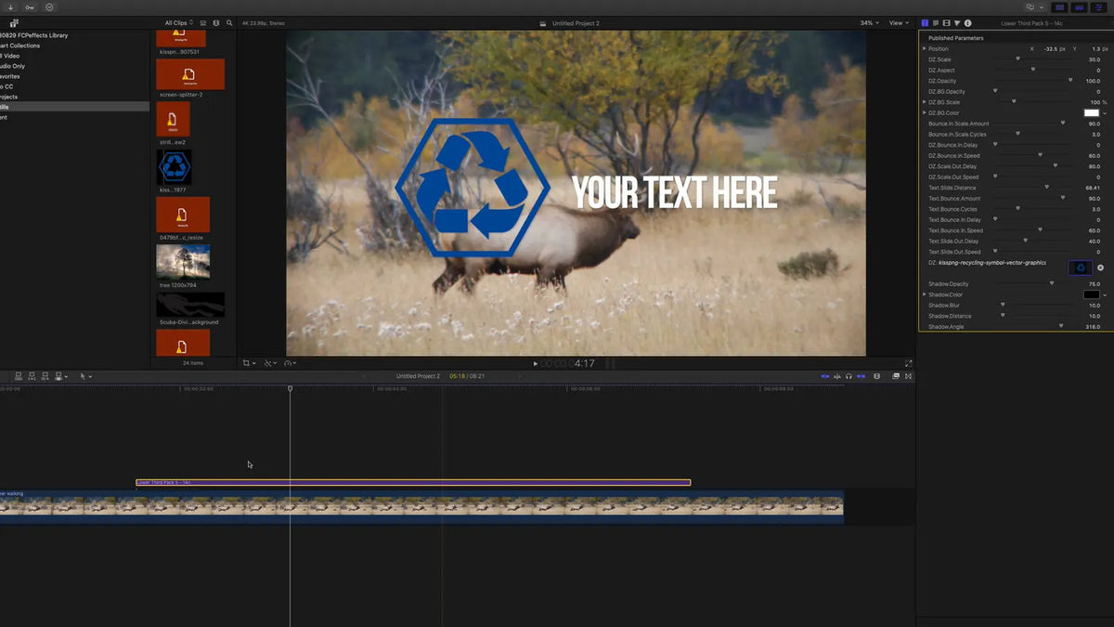1114x627 pixels.
Task: Open the All Clips filter menu
Action: point(179,22)
